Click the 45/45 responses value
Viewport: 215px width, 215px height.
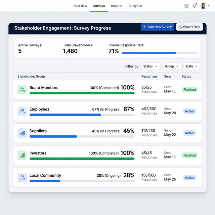pyautogui.click(x=146, y=153)
